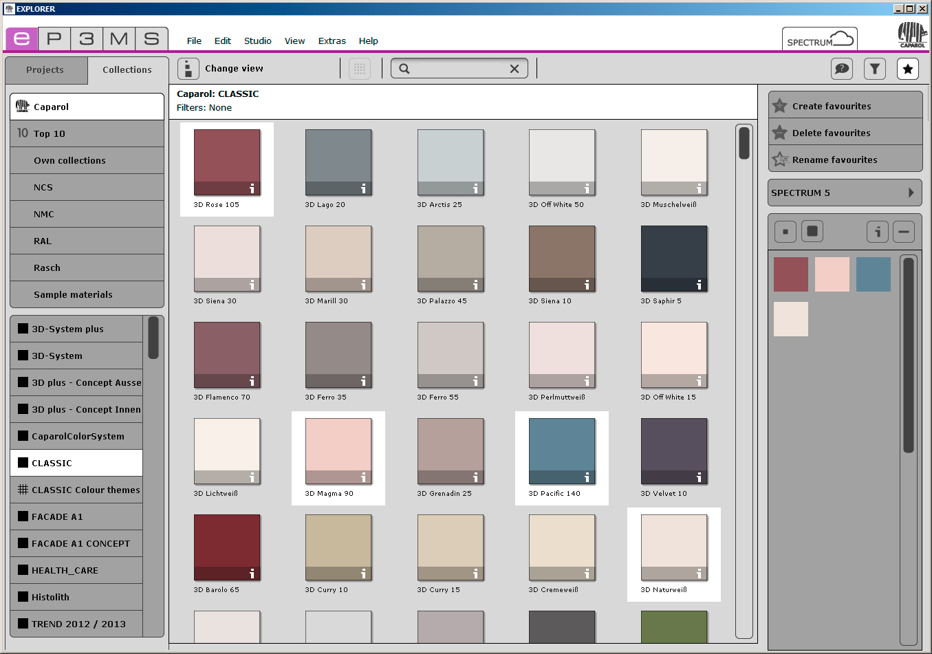Toggle the favourites star button
This screenshot has height=654, width=932.
[908, 69]
